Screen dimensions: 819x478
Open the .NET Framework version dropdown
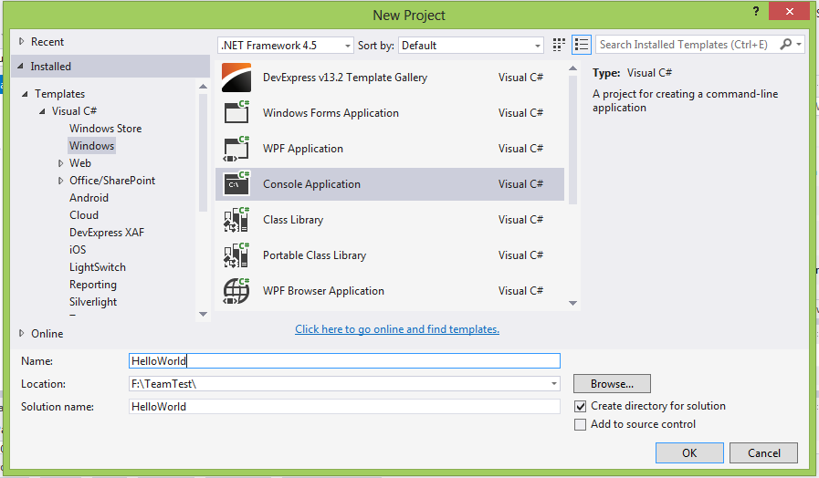tap(285, 46)
